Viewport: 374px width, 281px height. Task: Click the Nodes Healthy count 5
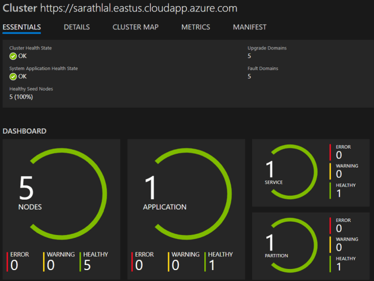87,265
